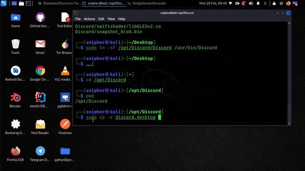Click the scrollbar down arrow in terminal

289,123
